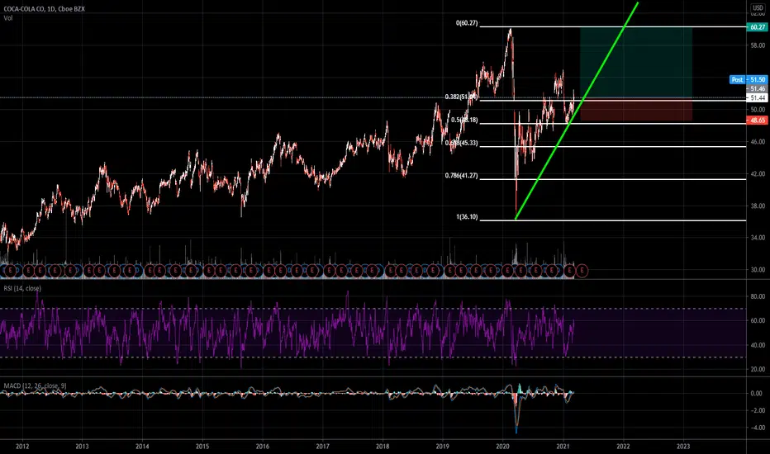The height and width of the screenshot is (454, 770).
Task: Click the gray 51.46 price tag
Action: point(758,89)
